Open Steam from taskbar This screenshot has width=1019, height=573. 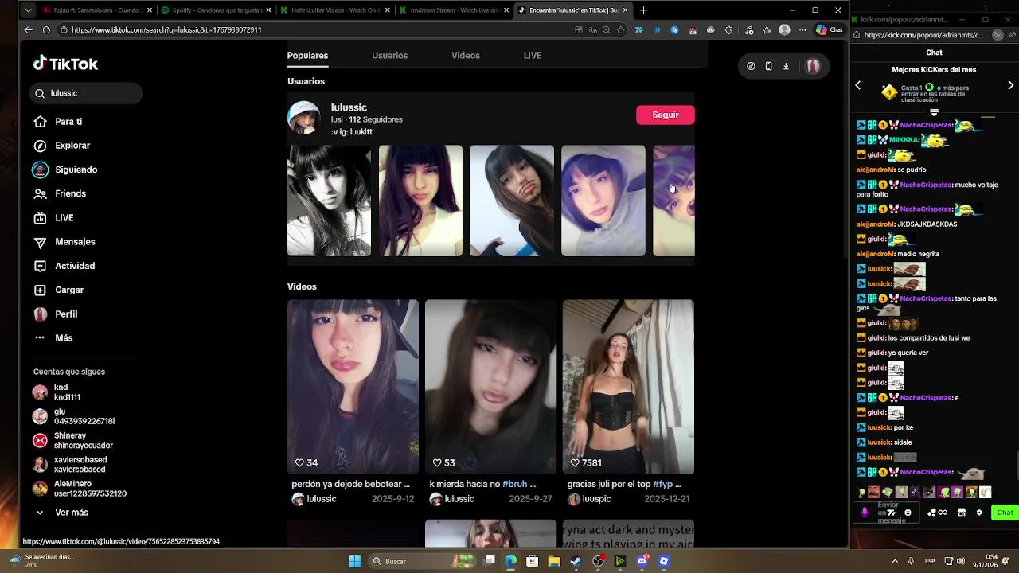(x=576, y=561)
